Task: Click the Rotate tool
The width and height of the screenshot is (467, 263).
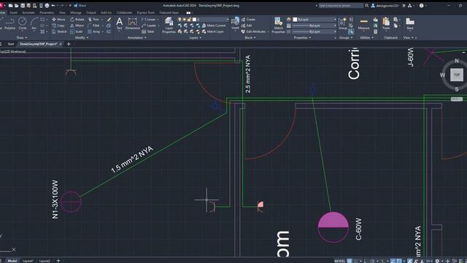Action: pos(77,20)
